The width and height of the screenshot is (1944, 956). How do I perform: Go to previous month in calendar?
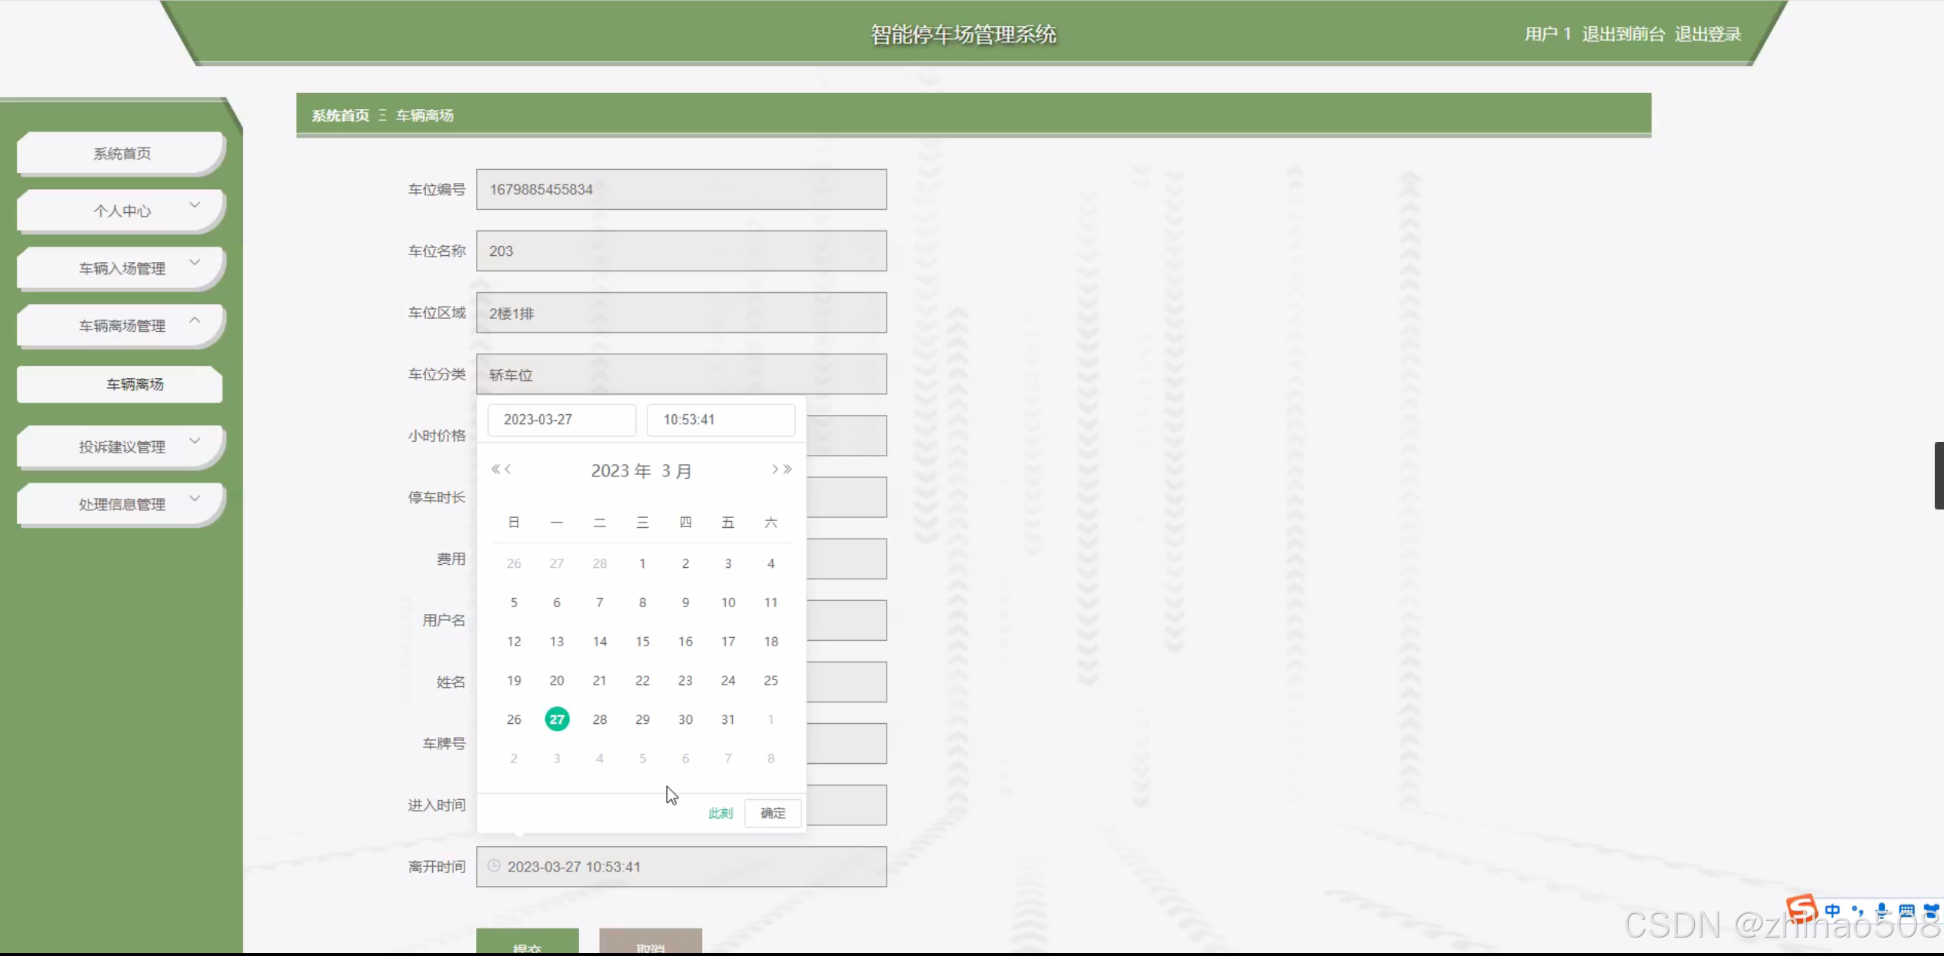pyautogui.click(x=508, y=469)
